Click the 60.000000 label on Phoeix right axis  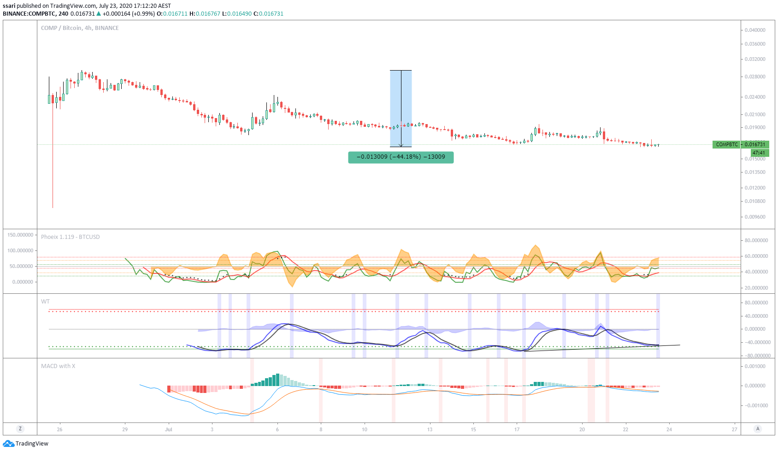pyautogui.click(x=756, y=256)
